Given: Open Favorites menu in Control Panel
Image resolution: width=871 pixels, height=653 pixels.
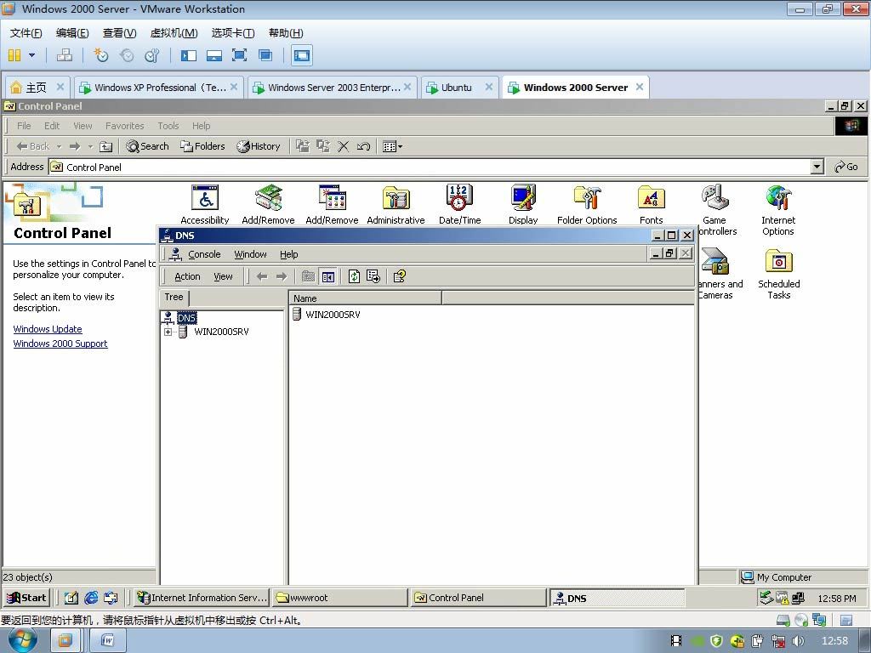Looking at the screenshot, I should 124,126.
